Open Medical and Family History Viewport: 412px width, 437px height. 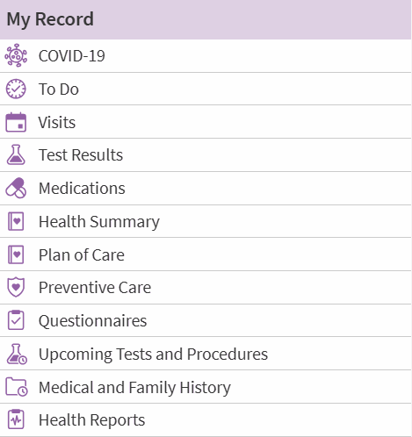(206, 387)
